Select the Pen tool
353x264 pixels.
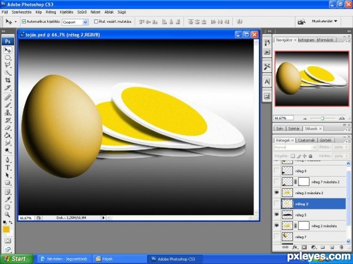pyautogui.click(x=8, y=160)
